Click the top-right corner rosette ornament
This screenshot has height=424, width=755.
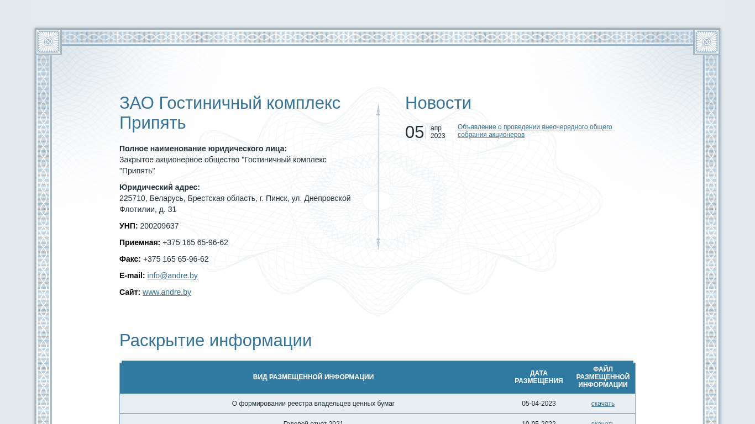point(706,41)
